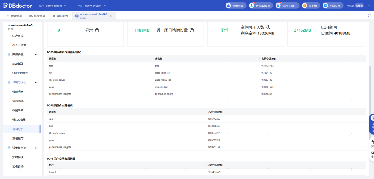Switch to the 性能大盘 tab

(14, 16)
